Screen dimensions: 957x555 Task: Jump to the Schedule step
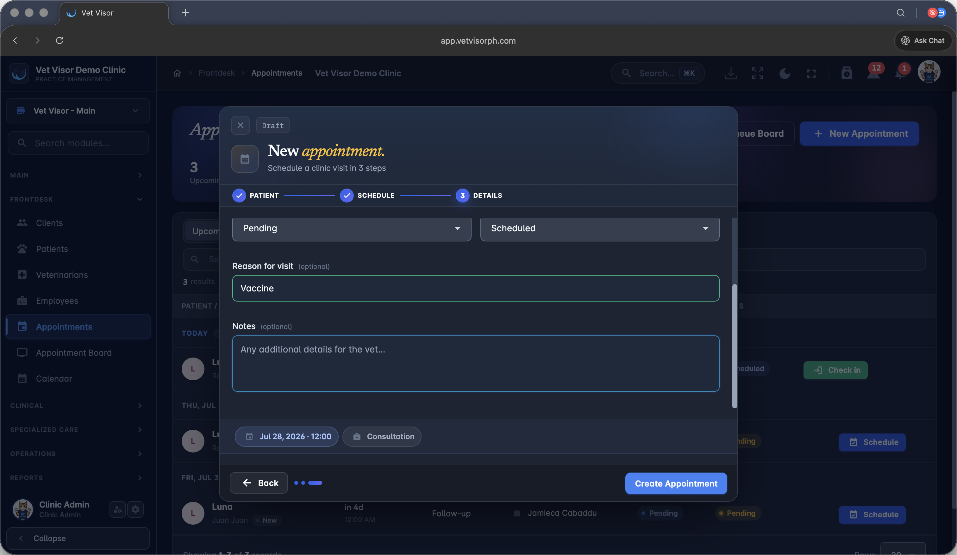point(367,196)
